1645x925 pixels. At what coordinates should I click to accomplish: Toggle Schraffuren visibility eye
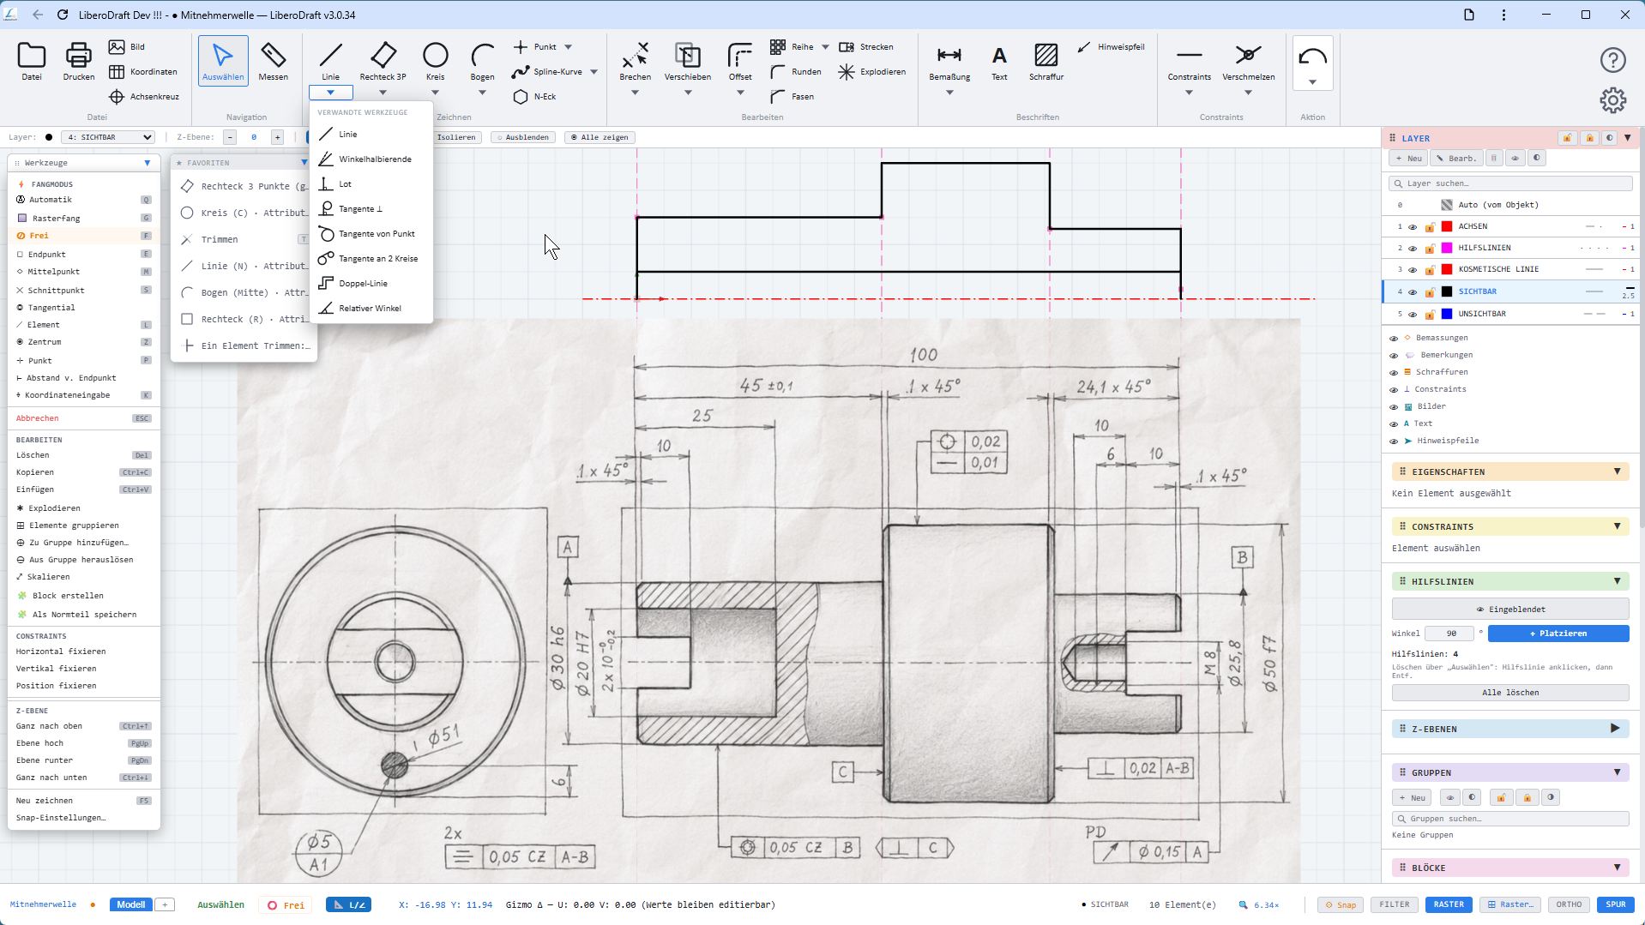1394,373
